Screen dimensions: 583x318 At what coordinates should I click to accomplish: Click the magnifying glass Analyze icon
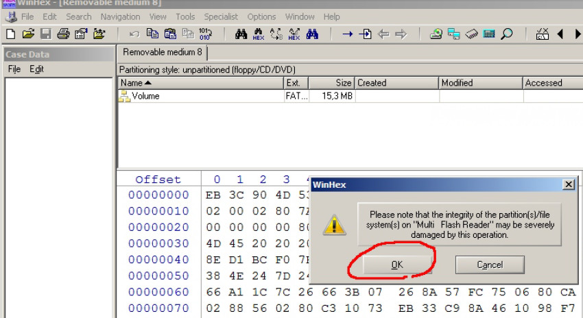[506, 34]
